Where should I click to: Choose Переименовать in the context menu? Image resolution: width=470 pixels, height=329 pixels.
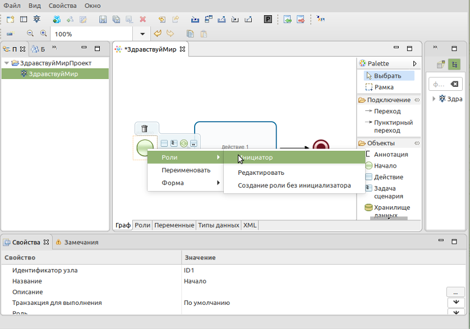pyautogui.click(x=185, y=170)
